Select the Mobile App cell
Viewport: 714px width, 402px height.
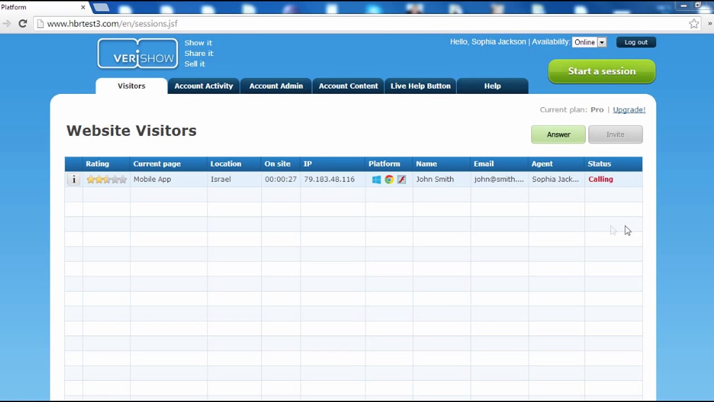point(168,179)
